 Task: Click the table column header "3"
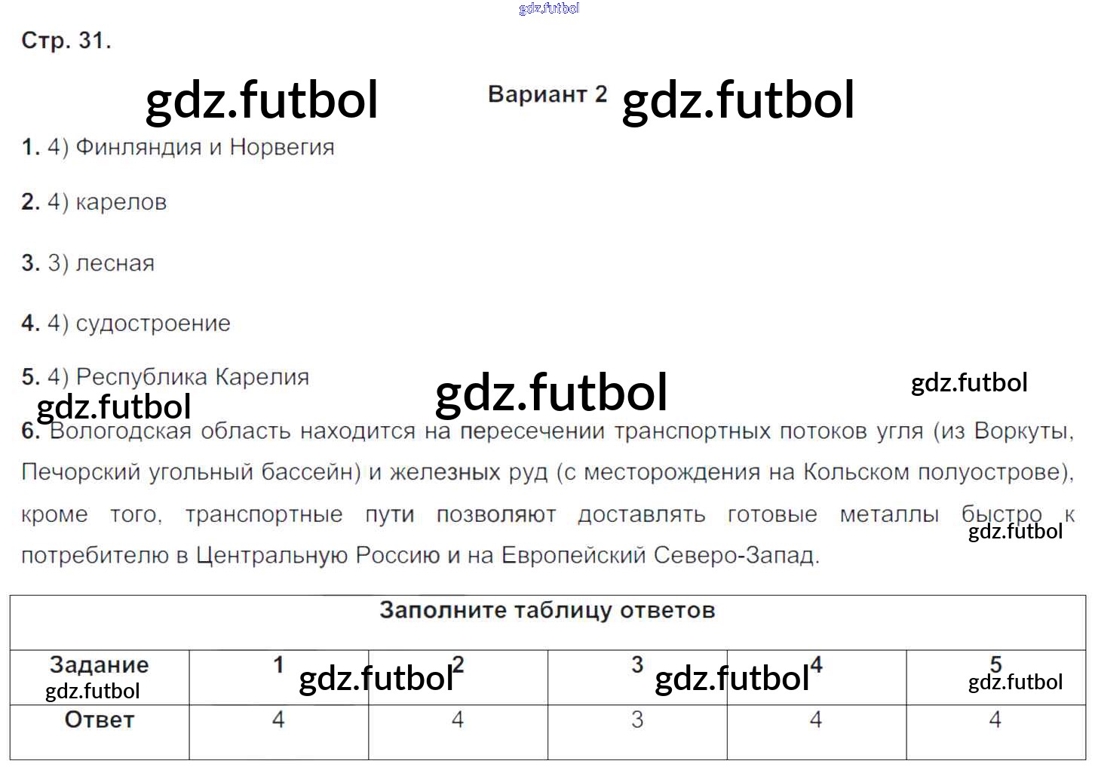tap(637, 665)
